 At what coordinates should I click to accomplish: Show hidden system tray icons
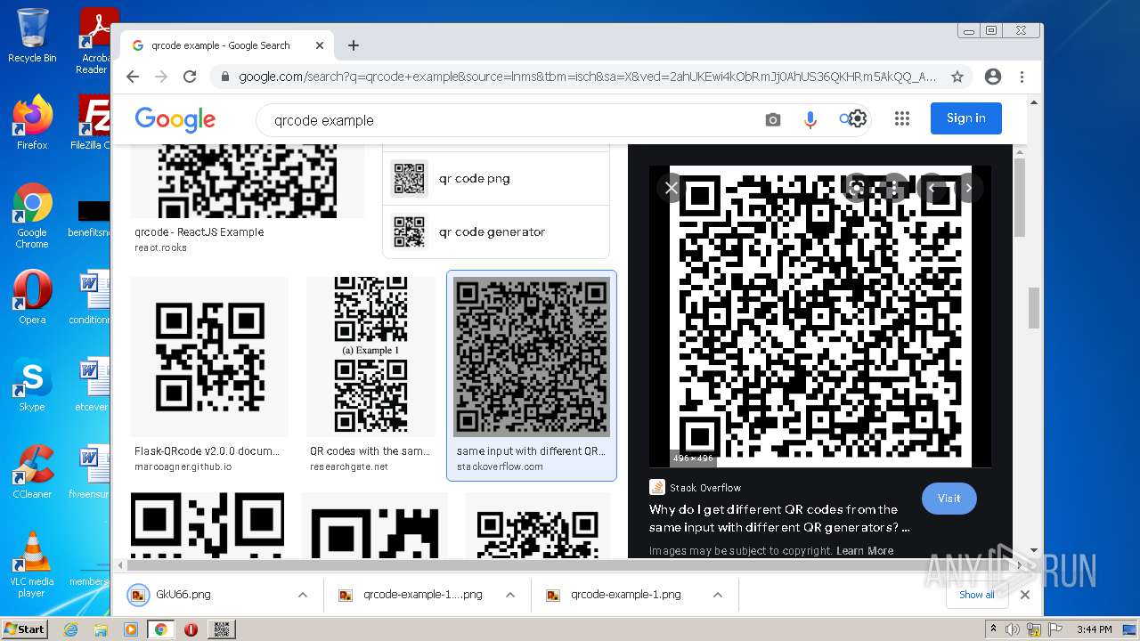[993, 629]
